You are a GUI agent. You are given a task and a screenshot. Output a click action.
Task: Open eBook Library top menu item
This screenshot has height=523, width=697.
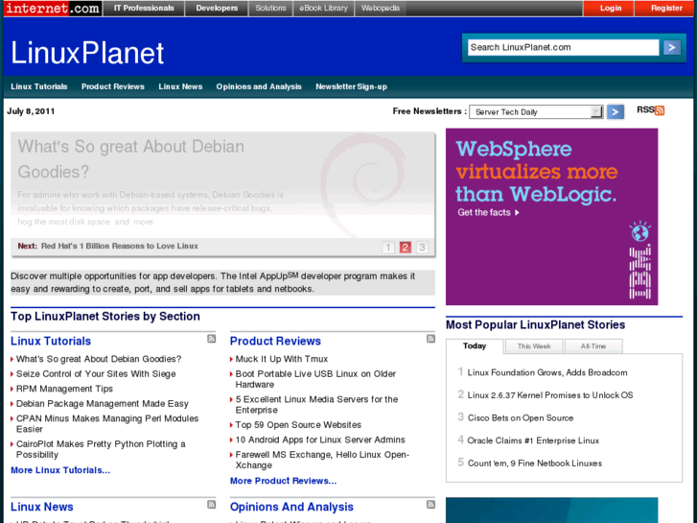coord(323,8)
